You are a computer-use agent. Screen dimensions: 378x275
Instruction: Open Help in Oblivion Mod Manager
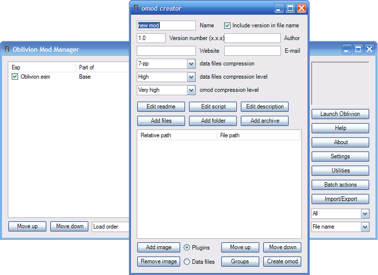[340, 128]
